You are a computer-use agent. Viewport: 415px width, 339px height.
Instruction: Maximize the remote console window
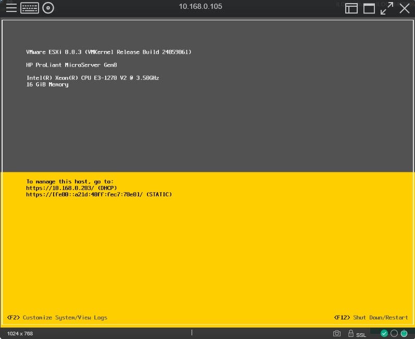(369, 8)
